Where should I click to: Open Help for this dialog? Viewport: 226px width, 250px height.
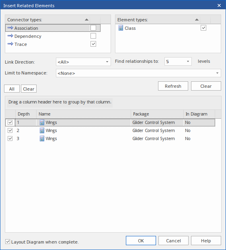[206, 241]
